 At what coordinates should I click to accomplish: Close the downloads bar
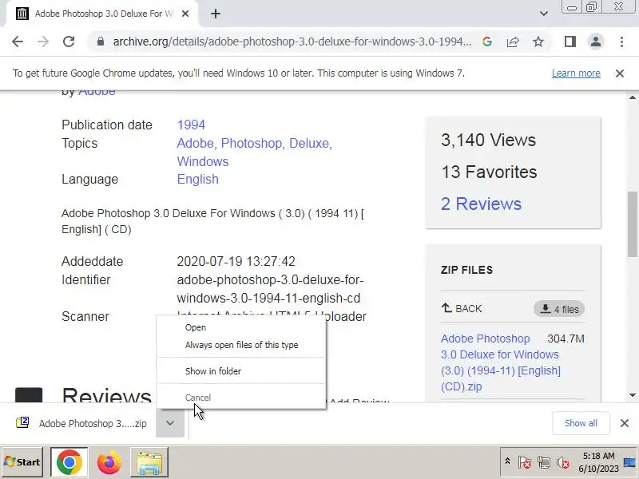point(625,423)
